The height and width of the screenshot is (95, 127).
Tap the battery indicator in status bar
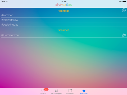point(125,1)
